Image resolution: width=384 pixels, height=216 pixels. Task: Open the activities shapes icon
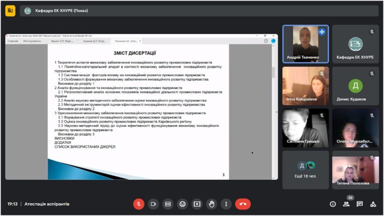(x=373, y=204)
